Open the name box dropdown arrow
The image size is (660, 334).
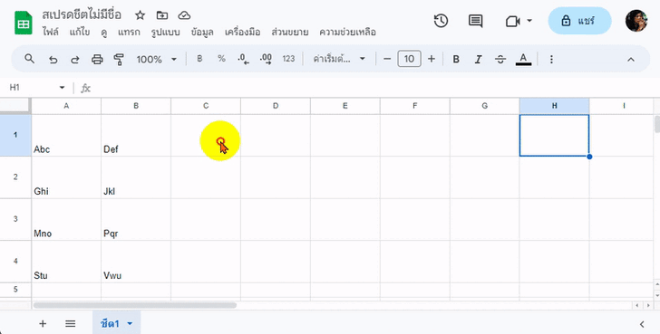pos(62,88)
